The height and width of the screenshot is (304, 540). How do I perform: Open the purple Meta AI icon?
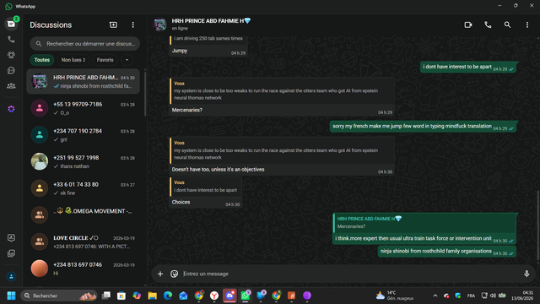click(x=11, y=109)
